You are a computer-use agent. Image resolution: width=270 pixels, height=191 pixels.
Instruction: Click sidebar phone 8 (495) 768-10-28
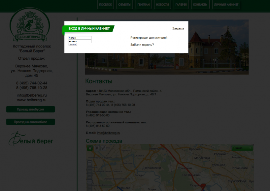click(32, 88)
